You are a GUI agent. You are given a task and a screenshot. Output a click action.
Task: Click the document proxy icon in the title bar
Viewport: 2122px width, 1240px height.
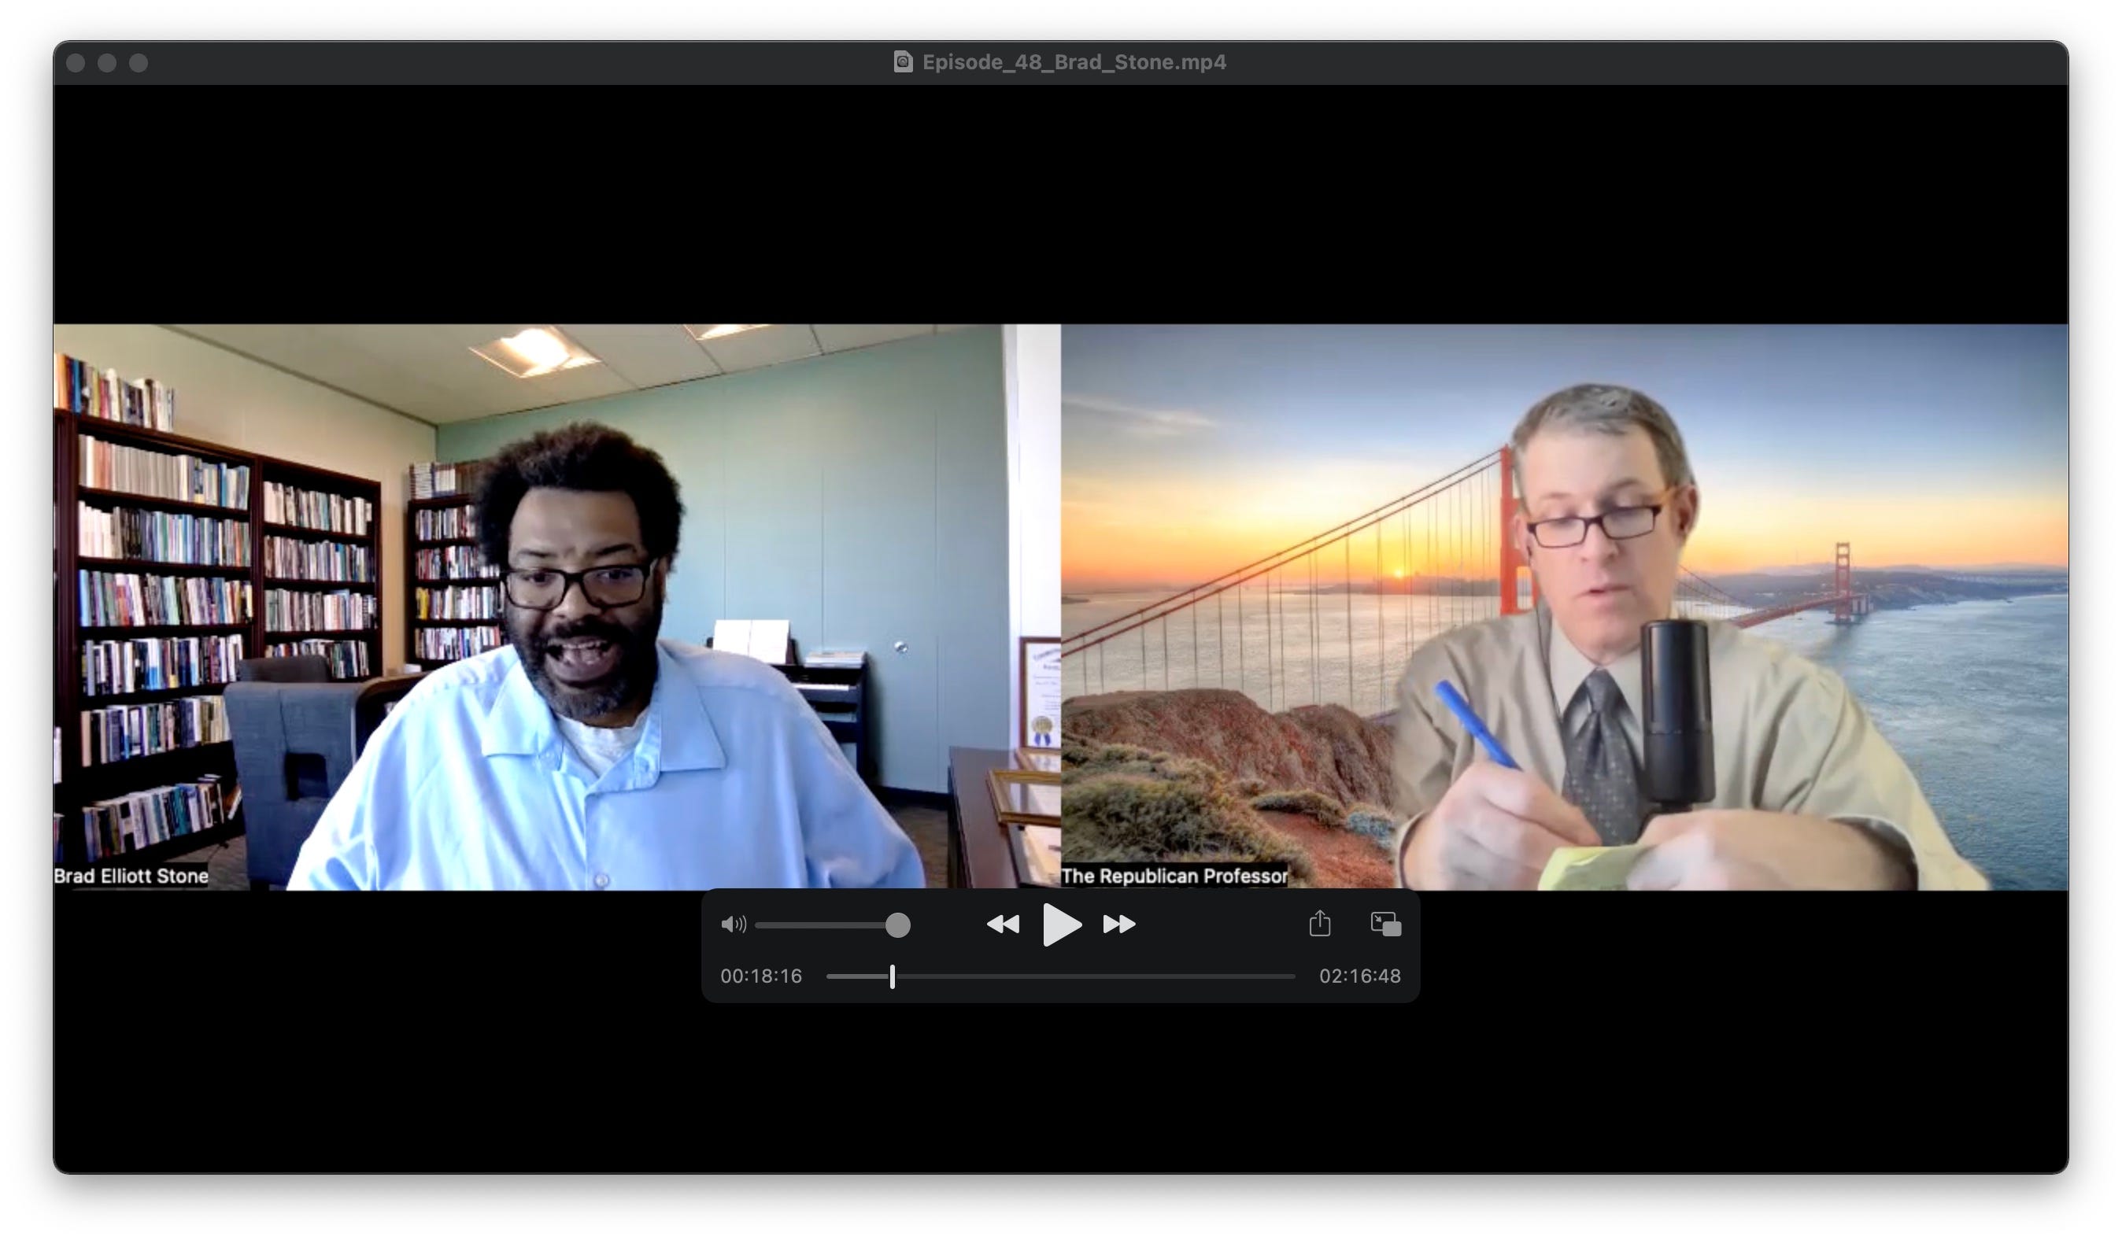coord(903,61)
